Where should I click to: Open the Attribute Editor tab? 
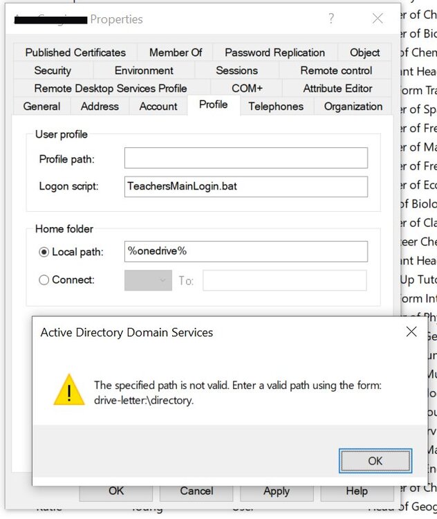coord(337,88)
